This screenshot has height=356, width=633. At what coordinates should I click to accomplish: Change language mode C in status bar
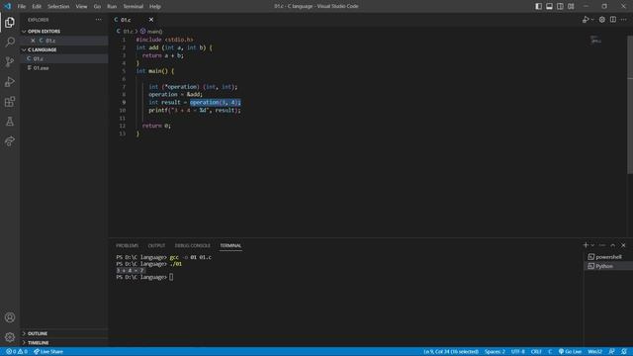[x=550, y=352]
